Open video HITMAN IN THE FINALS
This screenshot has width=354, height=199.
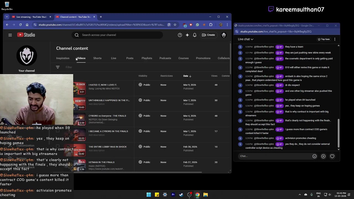point(101,162)
